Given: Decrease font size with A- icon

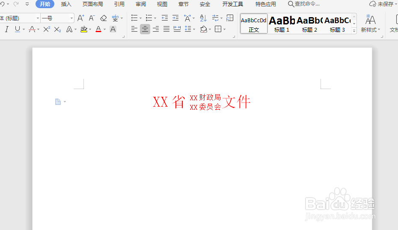Looking at the screenshot, I should [x=92, y=18].
